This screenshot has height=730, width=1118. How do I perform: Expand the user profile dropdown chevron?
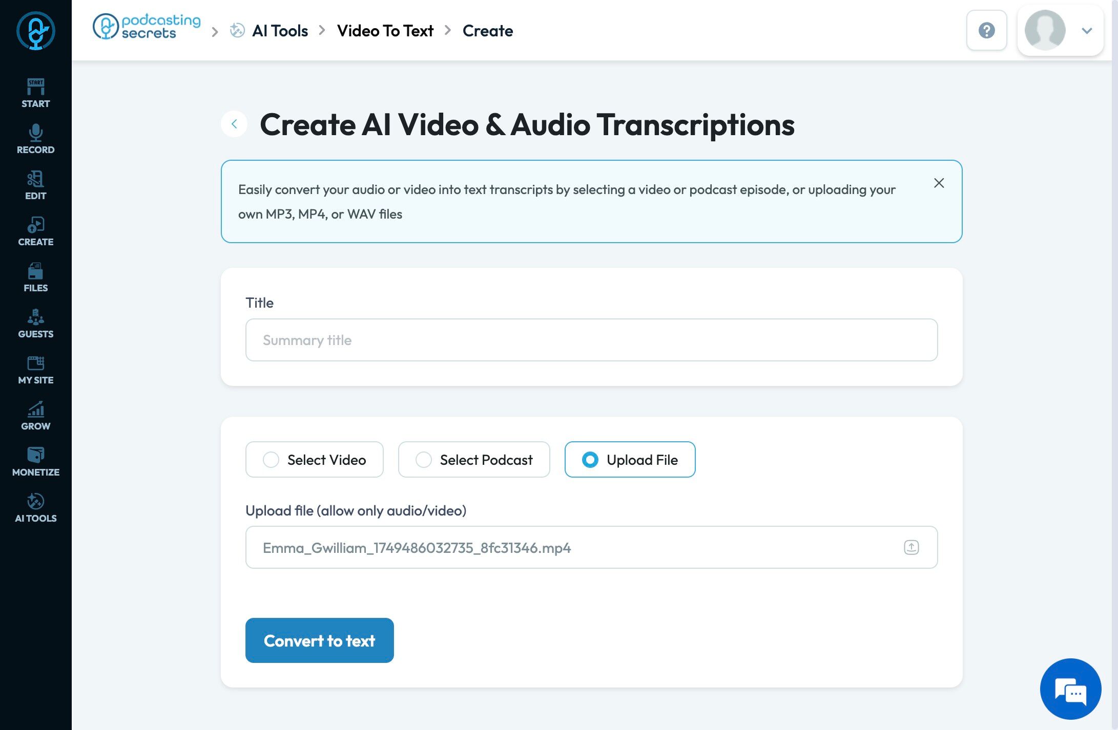click(1087, 31)
